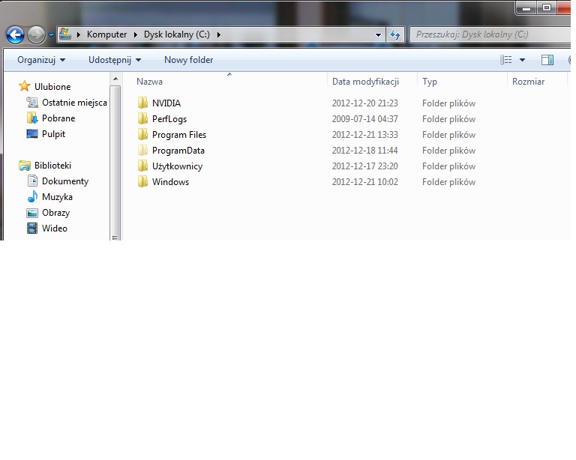Click the Program Files folder icon
Viewport: 576px width, 460px height.
[x=143, y=134]
